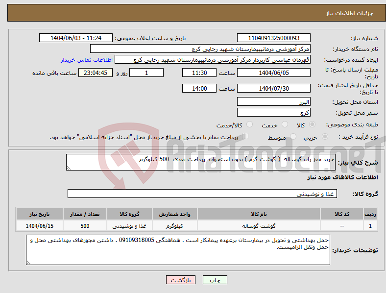This screenshot has width=386, height=293.
Task: Click the شماره نیاز field 1104091325000093
Action: coord(273,38)
